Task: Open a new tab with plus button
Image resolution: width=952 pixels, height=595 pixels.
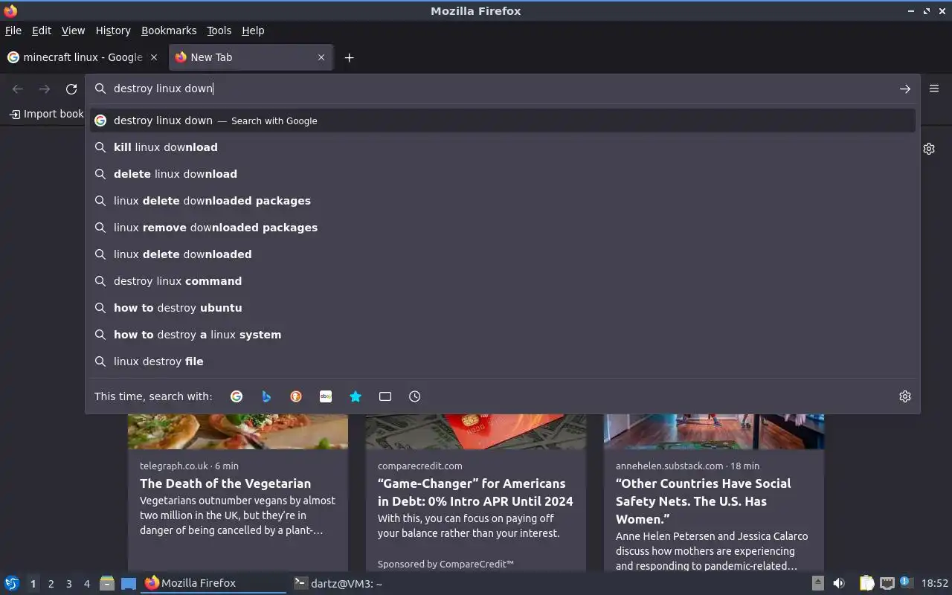Action: point(349,57)
